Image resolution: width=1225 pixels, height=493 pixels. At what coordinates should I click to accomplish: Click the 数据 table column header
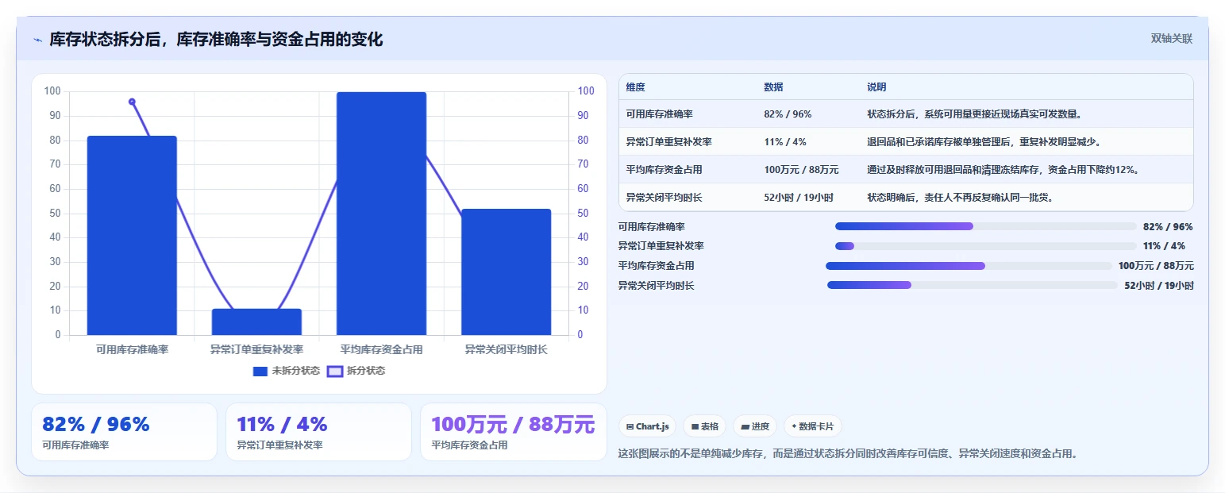(773, 87)
